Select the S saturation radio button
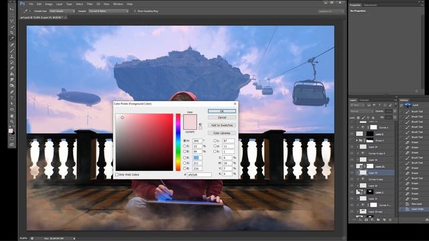The height and width of the screenshot is (241, 429). click(185, 146)
